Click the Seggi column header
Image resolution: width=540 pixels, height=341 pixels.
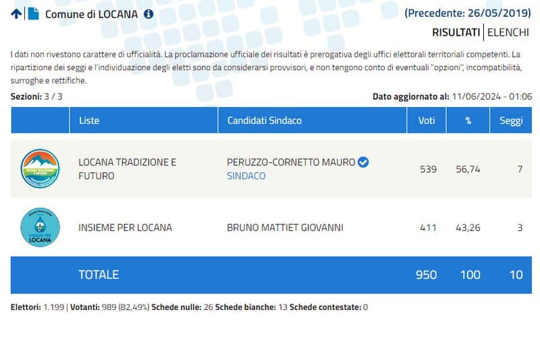[x=510, y=121]
